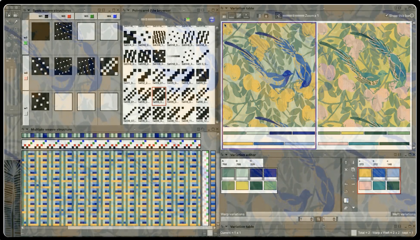This screenshot has height=240, width=420.
Task: Pick the yellow-orange swatch in weft variation a
Action: click(x=365, y=173)
